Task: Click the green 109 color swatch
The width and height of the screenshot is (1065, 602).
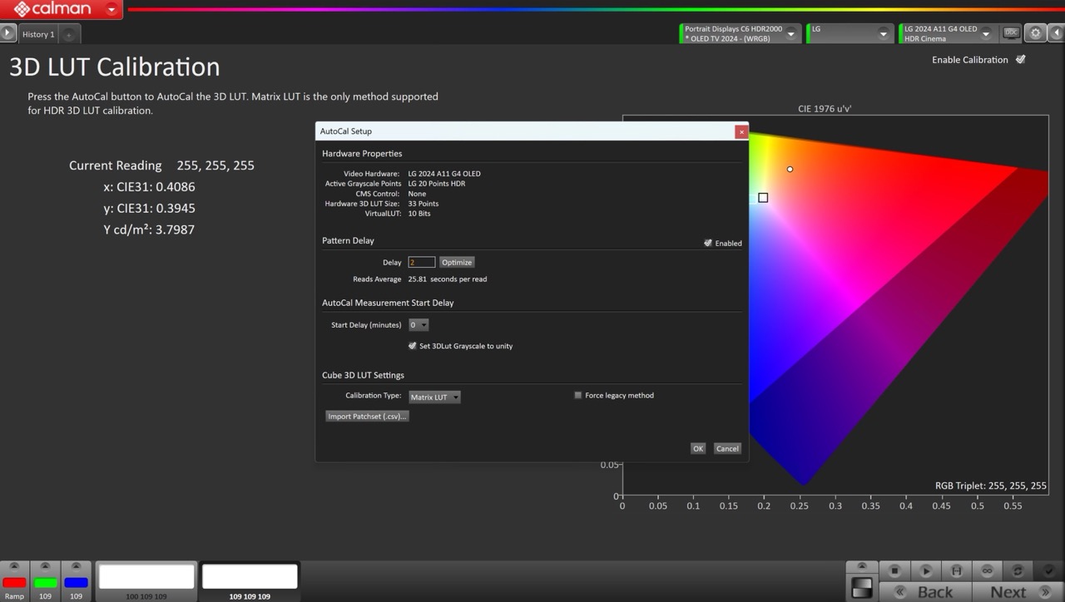Action: coord(45,583)
